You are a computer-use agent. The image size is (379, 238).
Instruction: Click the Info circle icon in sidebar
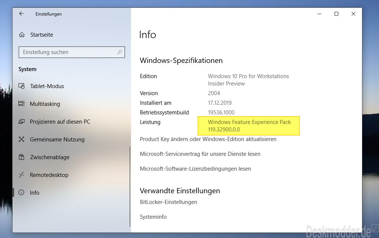click(21, 192)
